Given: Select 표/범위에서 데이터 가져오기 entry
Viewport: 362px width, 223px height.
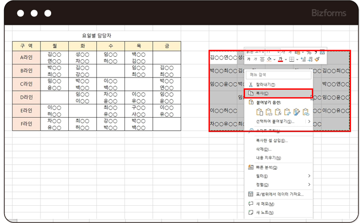Looking at the screenshot, I should pos(278,194).
